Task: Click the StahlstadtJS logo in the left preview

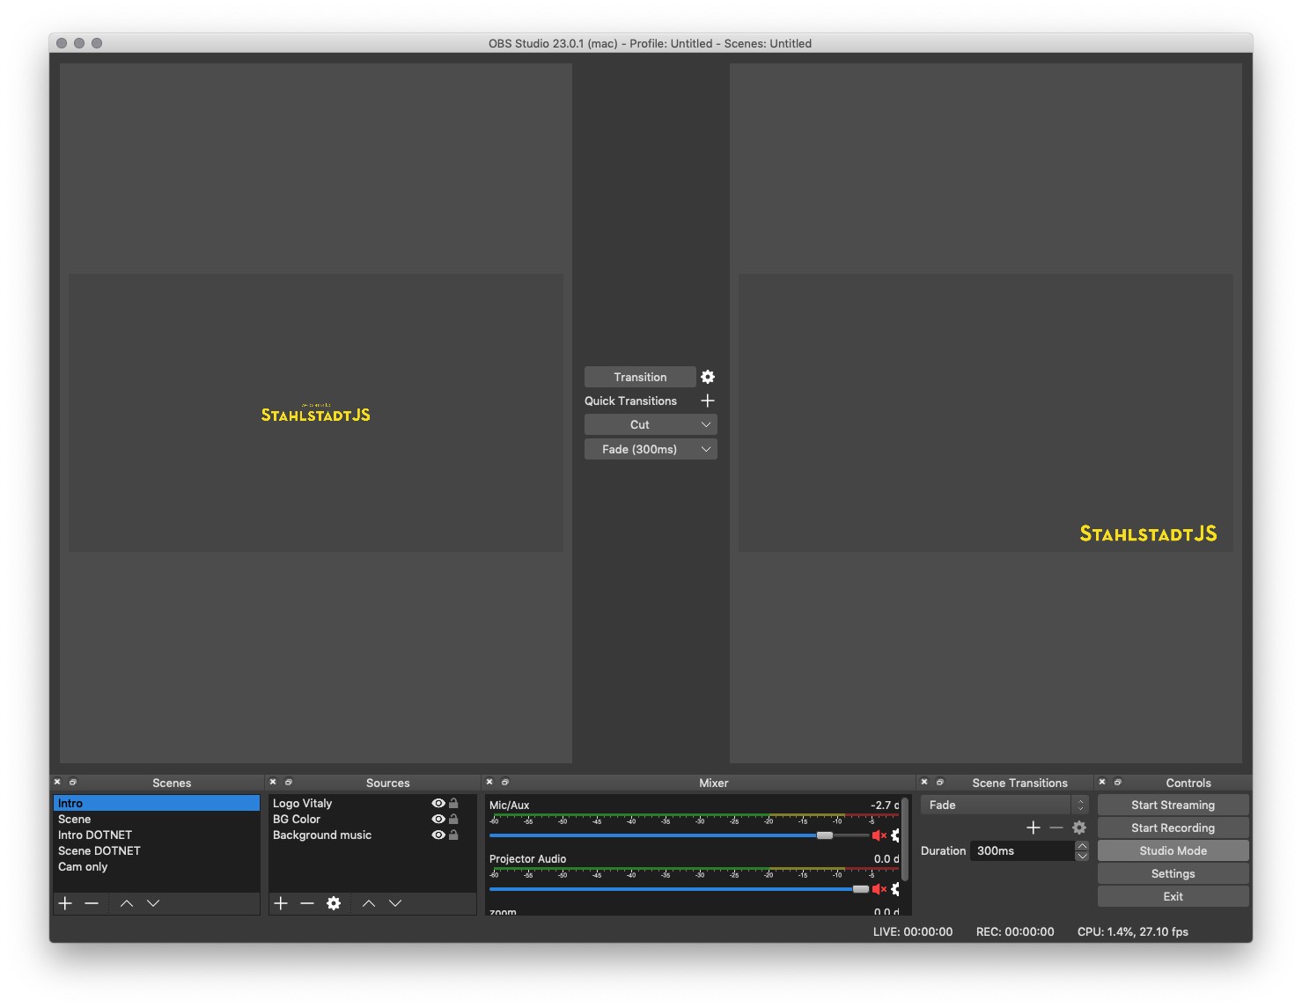Action: click(x=316, y=413)
